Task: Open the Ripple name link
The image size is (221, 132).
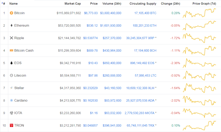Action: pos(19,38)
